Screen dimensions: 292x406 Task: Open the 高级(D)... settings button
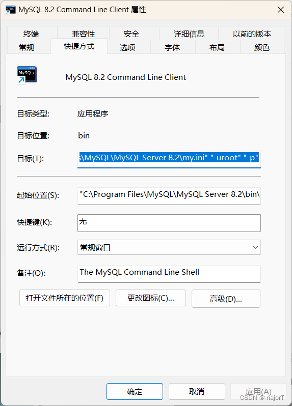(226, 299)
